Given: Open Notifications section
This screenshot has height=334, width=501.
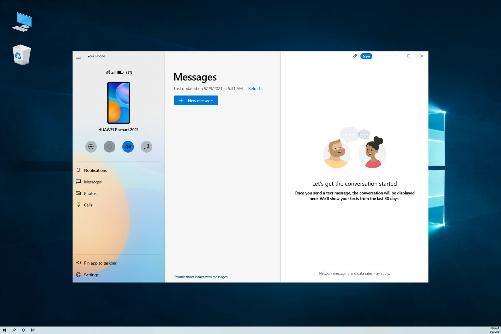Looking at the screenshot, I should coord(119,170).
